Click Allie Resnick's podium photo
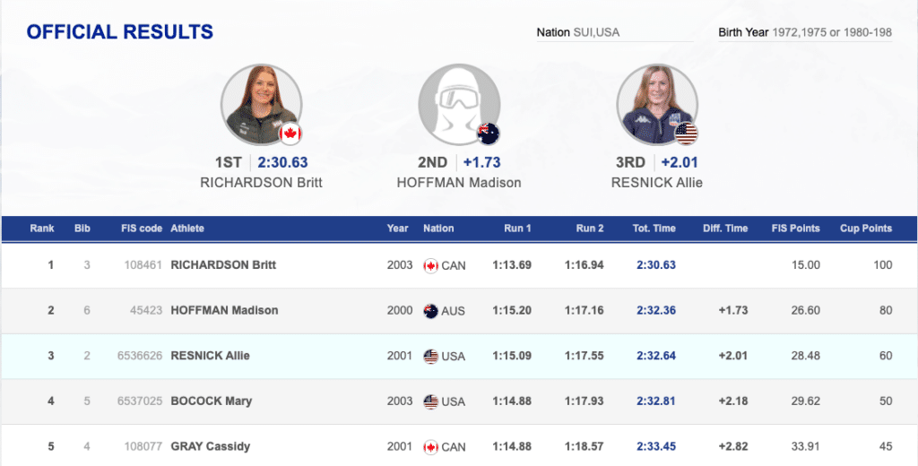Image resolution: width=918 pixels, height=466 pixels. (x=656, y=103)
